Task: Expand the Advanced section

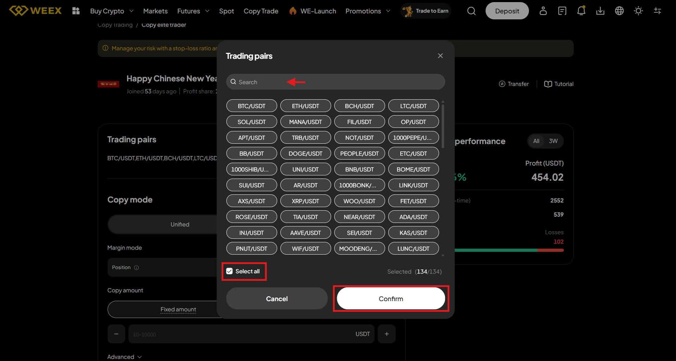Action: point(124,357)
